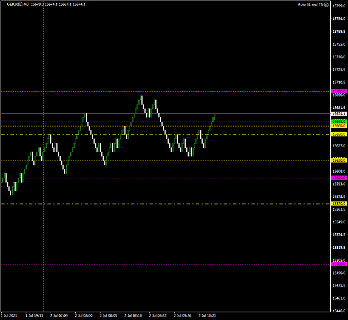Click the 15534.5 price scale value
The image size is (348, 320).
click(339, 235)
